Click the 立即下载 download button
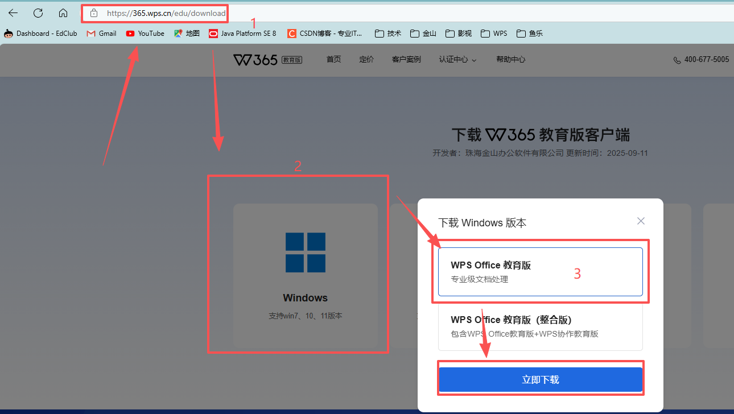Viewport: 734px width, 414px height. click(540, 378)
